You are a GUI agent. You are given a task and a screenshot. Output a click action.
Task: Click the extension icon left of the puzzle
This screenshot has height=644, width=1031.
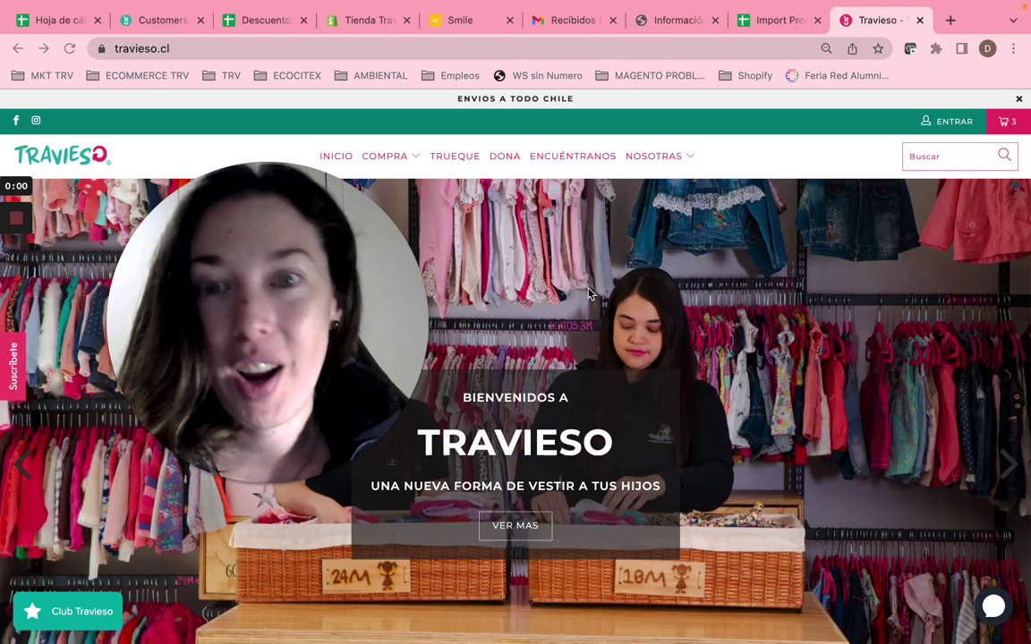pos(911,48)
